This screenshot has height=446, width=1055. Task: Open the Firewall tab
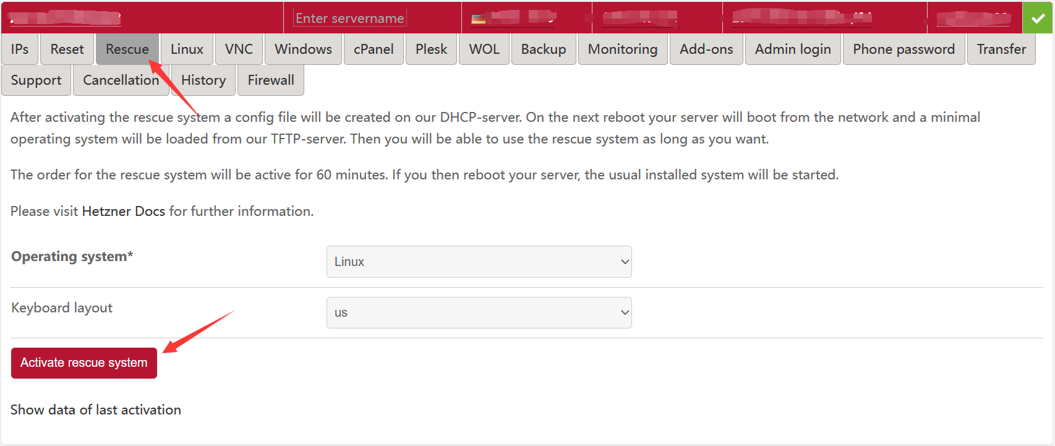coord(271,80)
